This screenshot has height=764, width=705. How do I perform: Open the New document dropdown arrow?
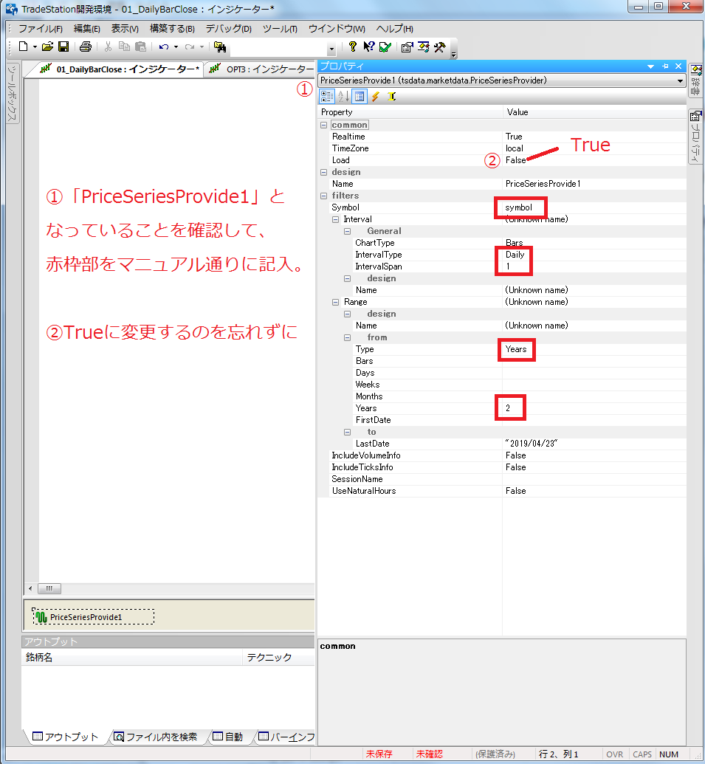point(35,47)
